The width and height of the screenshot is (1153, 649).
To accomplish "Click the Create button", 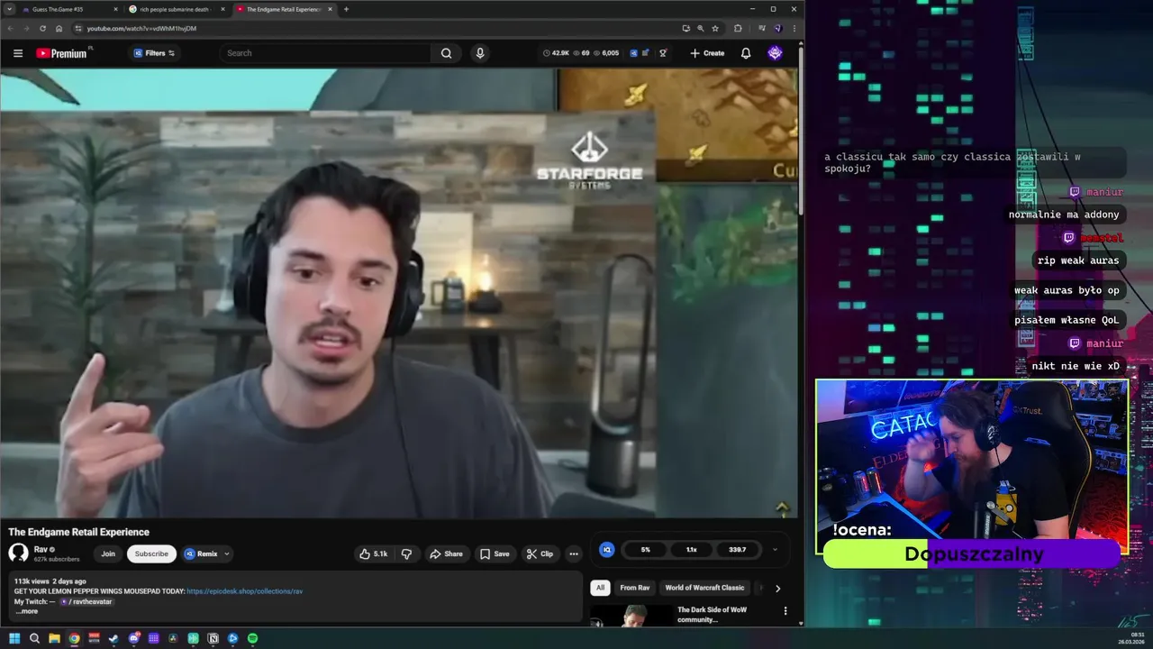I will [707, 53].
